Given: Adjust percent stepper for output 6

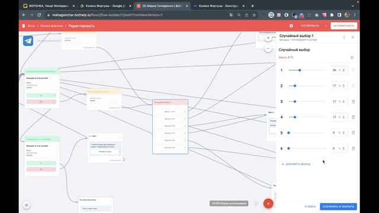Looking at the screenshot, I should (x=343, y=149).
